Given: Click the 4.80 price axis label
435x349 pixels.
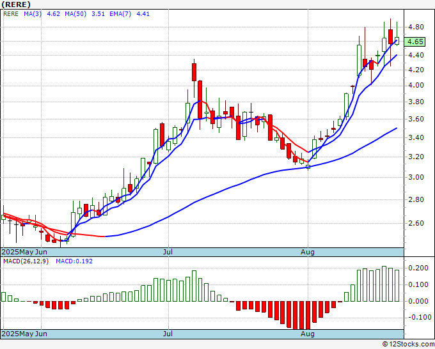Looking at the screenshot, I should point(416,27).
